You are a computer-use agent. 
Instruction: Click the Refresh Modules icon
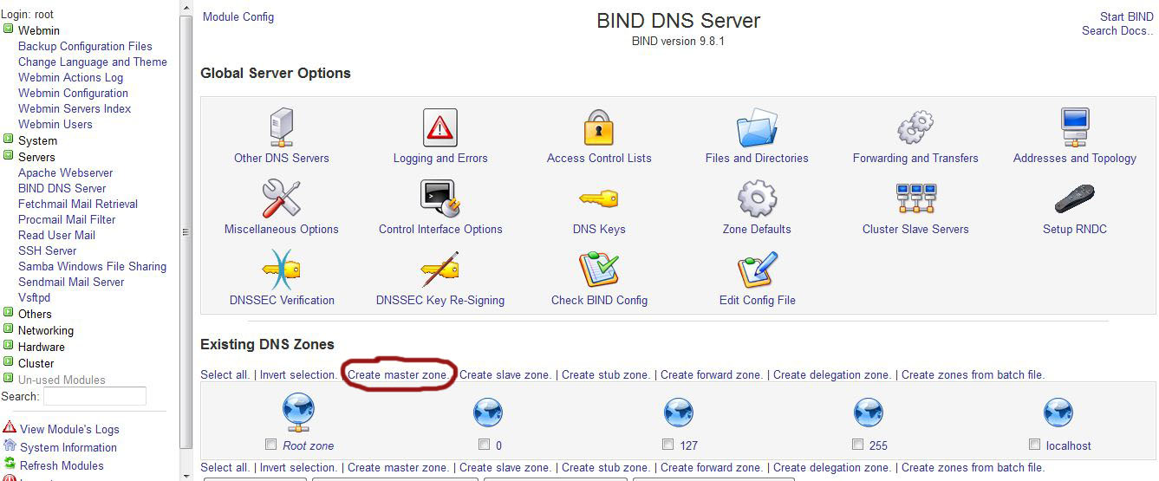pos(10,465)
